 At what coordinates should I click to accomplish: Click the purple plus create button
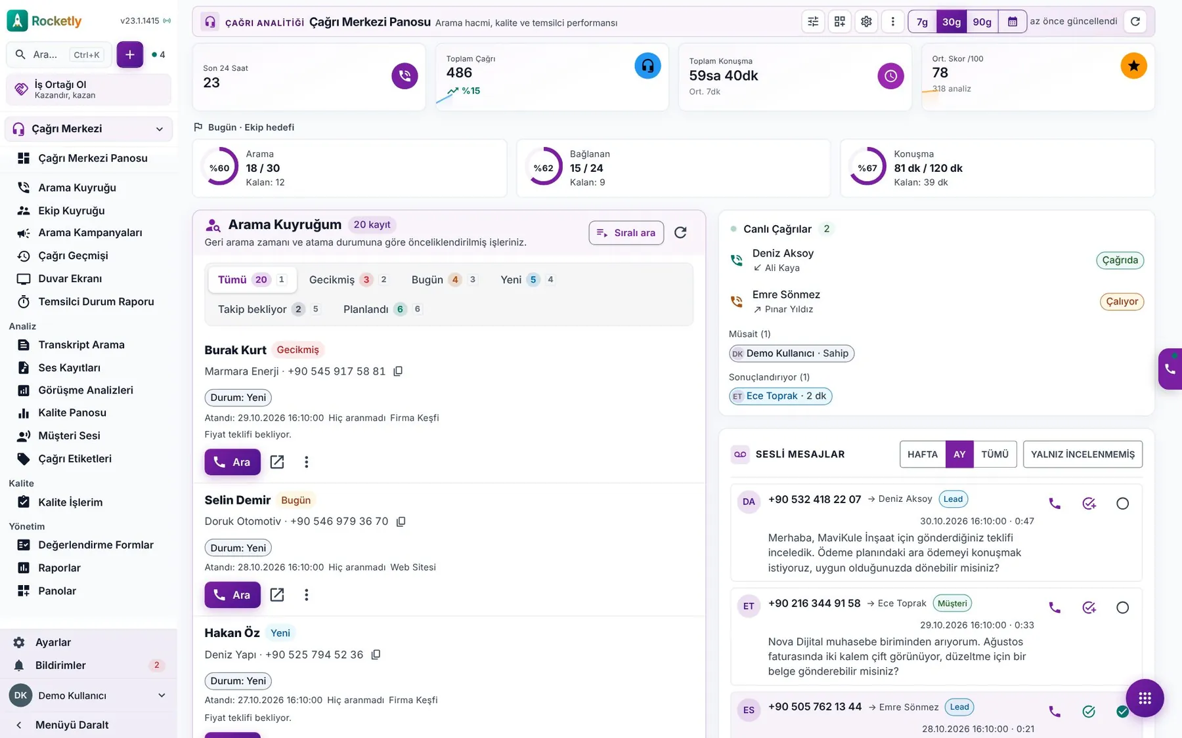coord(130,54)
